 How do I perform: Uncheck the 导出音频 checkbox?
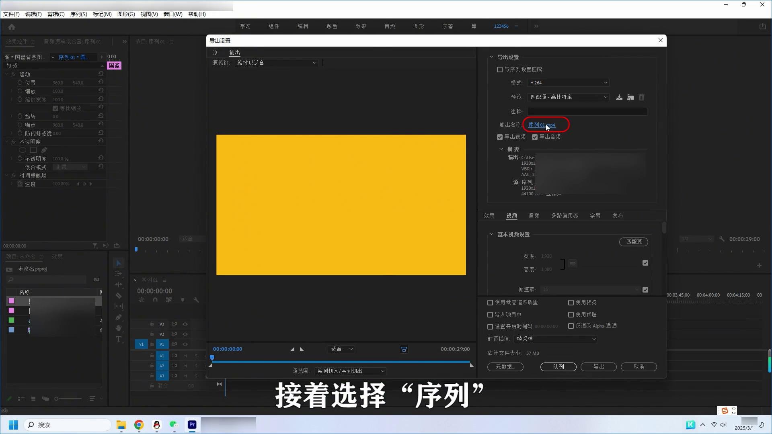point(535,137)
